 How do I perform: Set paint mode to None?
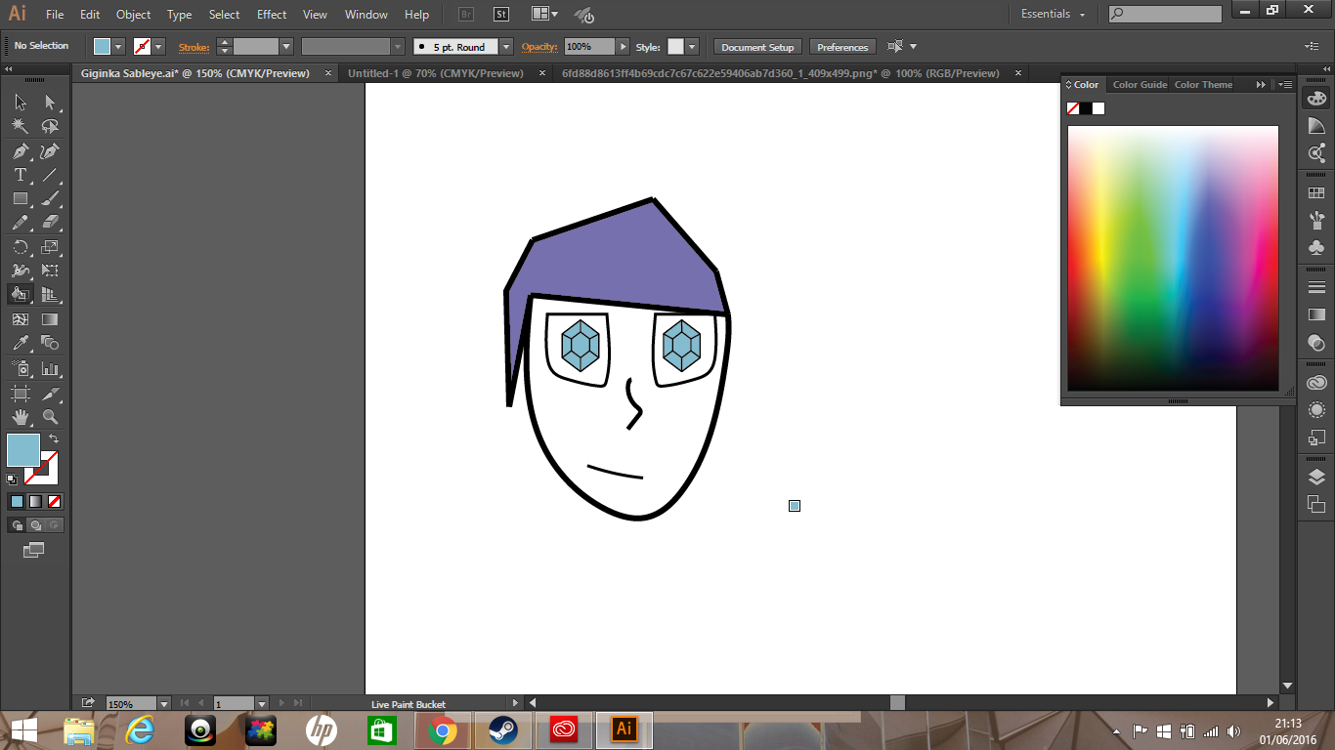tap(55, 501)
